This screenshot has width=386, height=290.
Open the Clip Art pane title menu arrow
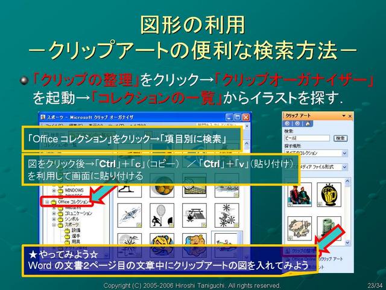tap(344, 116)
